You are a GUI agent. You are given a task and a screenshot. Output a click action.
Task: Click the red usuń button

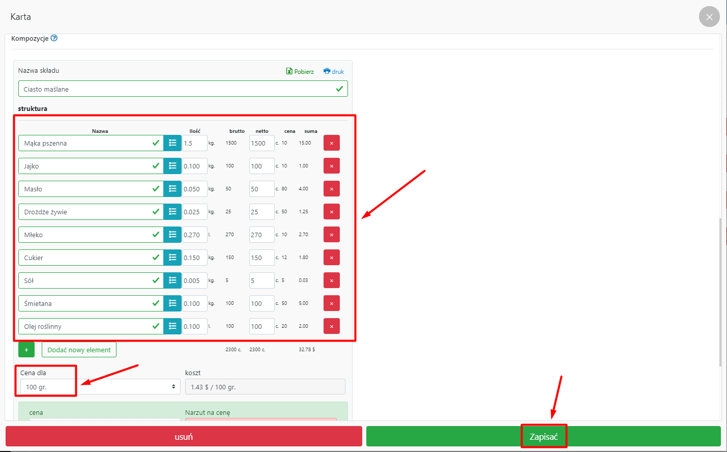click(184, 437)
